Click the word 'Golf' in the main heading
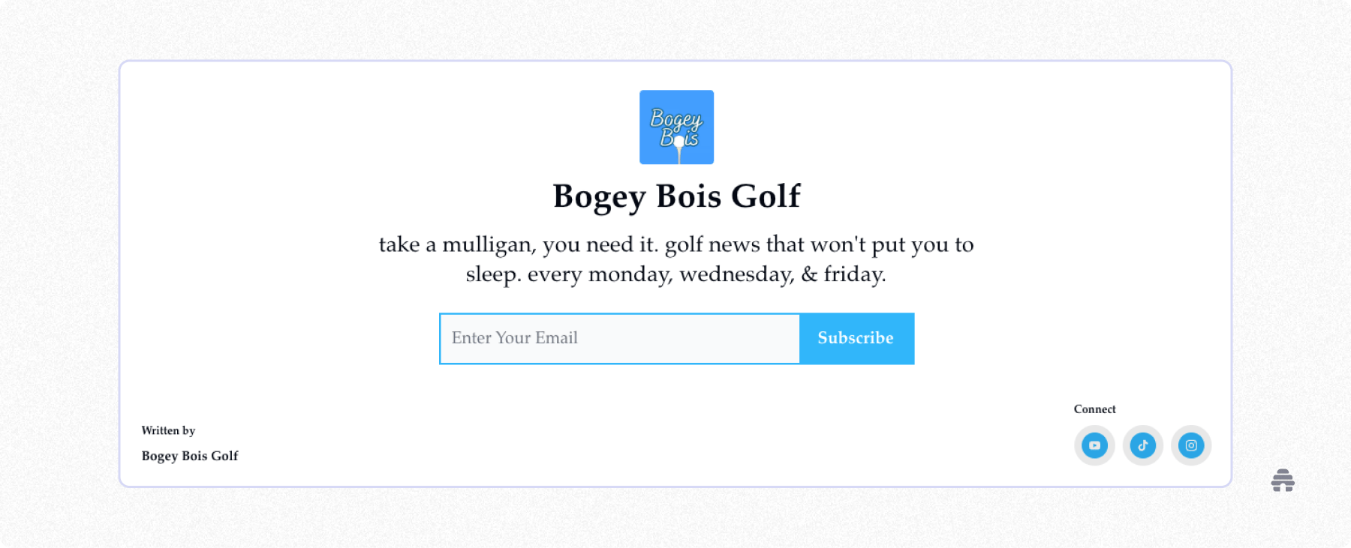 [766, 196]
